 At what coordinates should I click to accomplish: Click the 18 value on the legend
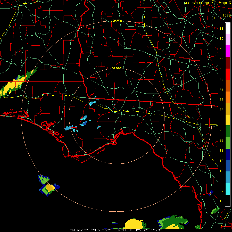221,151
